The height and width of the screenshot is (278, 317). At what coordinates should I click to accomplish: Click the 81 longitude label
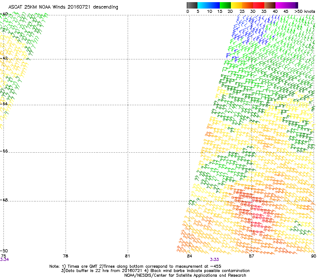[x=127, y=256]
